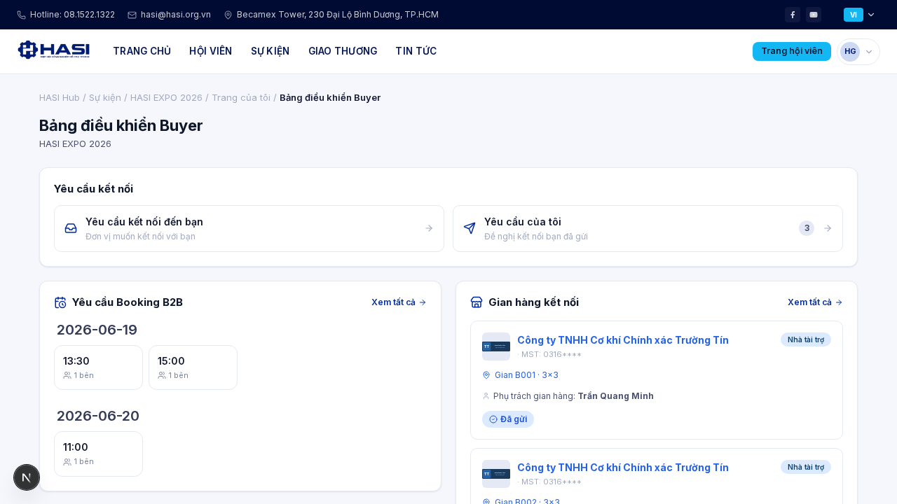Click the location pin beside Becamex Tower
Screen dimensions: 897x504
[x=228, y=15]
